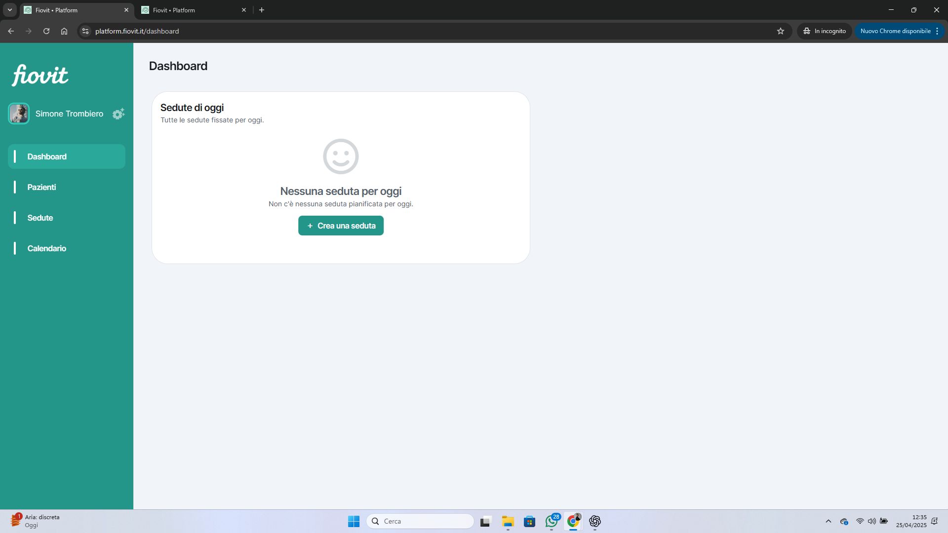Open the Pazienti section

tap(41, 187)
